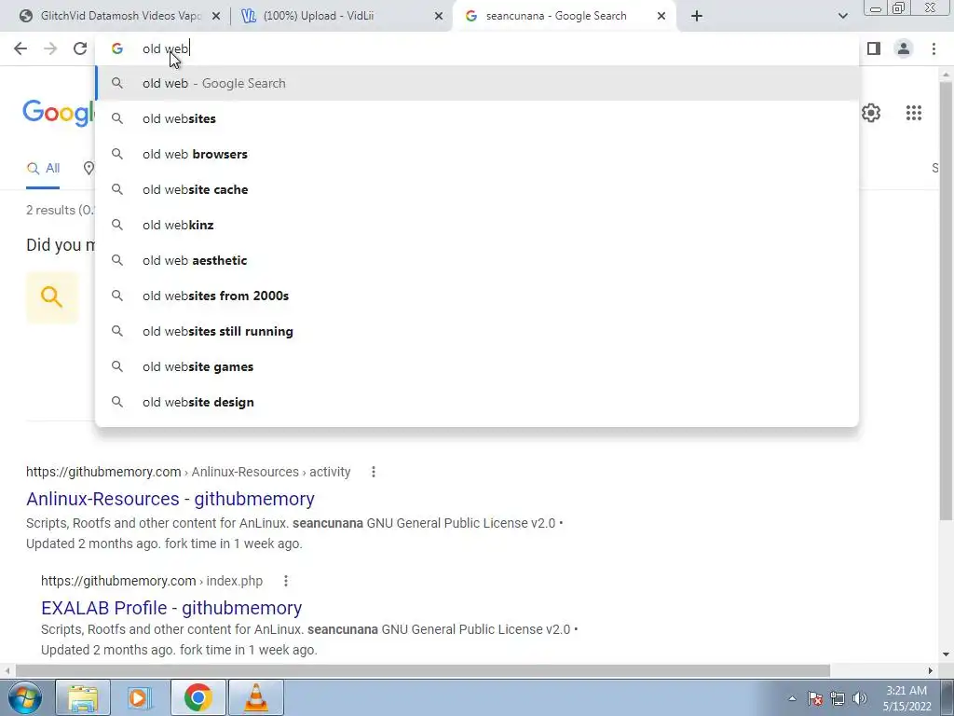Click the githubmemory.com Anlinux-Resources activity URL

(x=188, y=472)
